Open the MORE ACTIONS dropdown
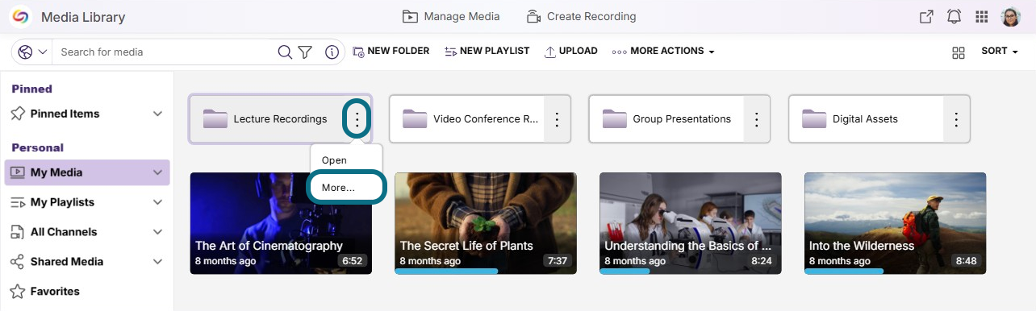The width and height of the screenshot is (1036, 311). (663, 52)
